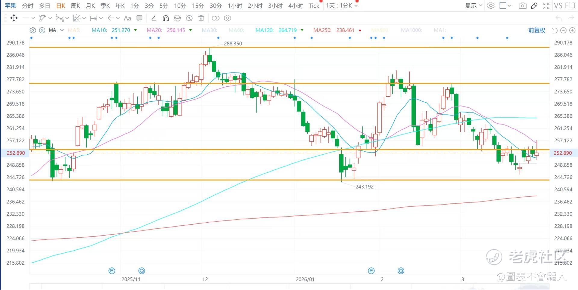The image size is (578, 290).
Task: Select the range measuring tool
Action: tap(94, 18)
